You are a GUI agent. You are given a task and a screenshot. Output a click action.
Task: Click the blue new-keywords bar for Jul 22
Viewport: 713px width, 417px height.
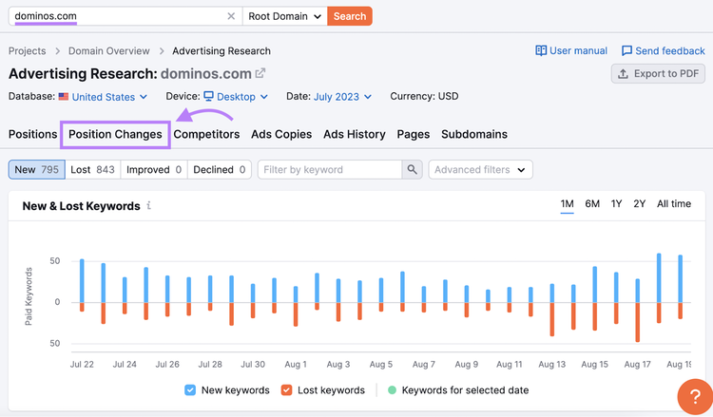(x=82, y=281)
